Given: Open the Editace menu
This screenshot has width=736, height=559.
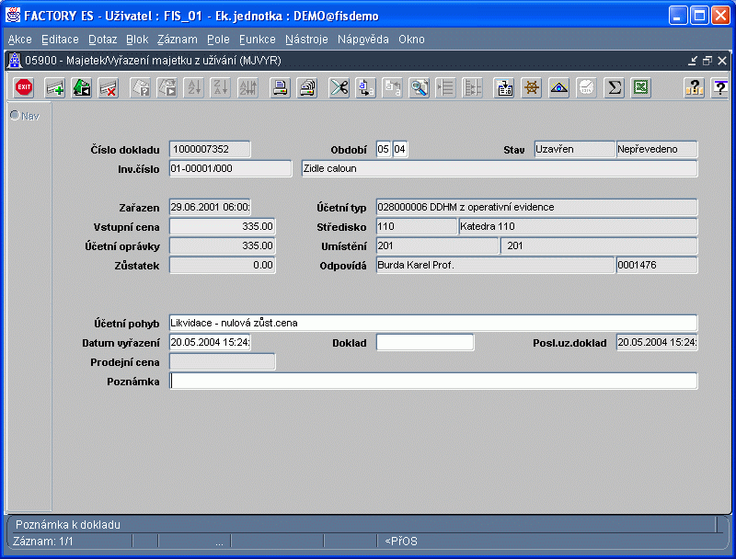Looking at the screenshot, I should [x=60, y=40].
